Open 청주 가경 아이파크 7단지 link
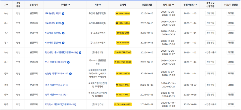 (57, 95)
